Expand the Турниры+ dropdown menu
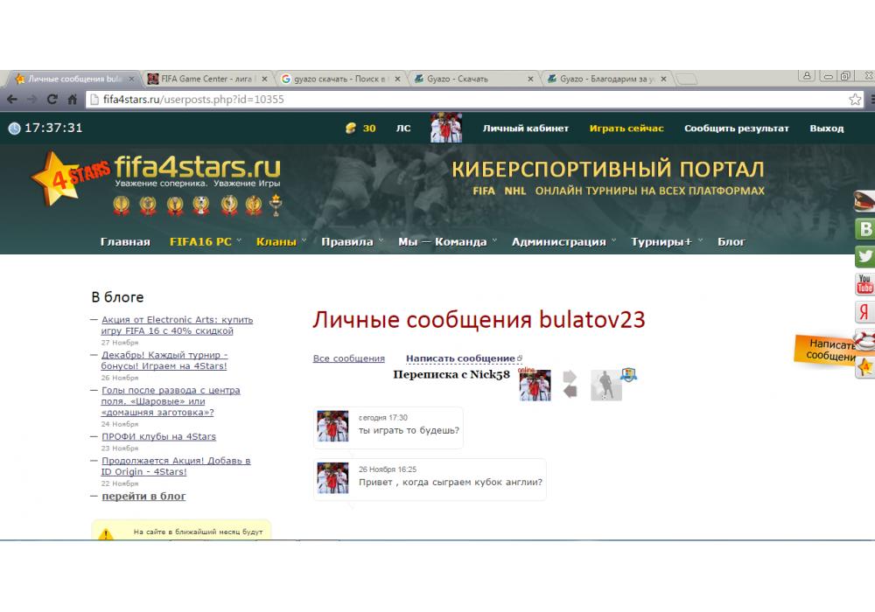This screenshot has width=875, height=612. [666, 242]
